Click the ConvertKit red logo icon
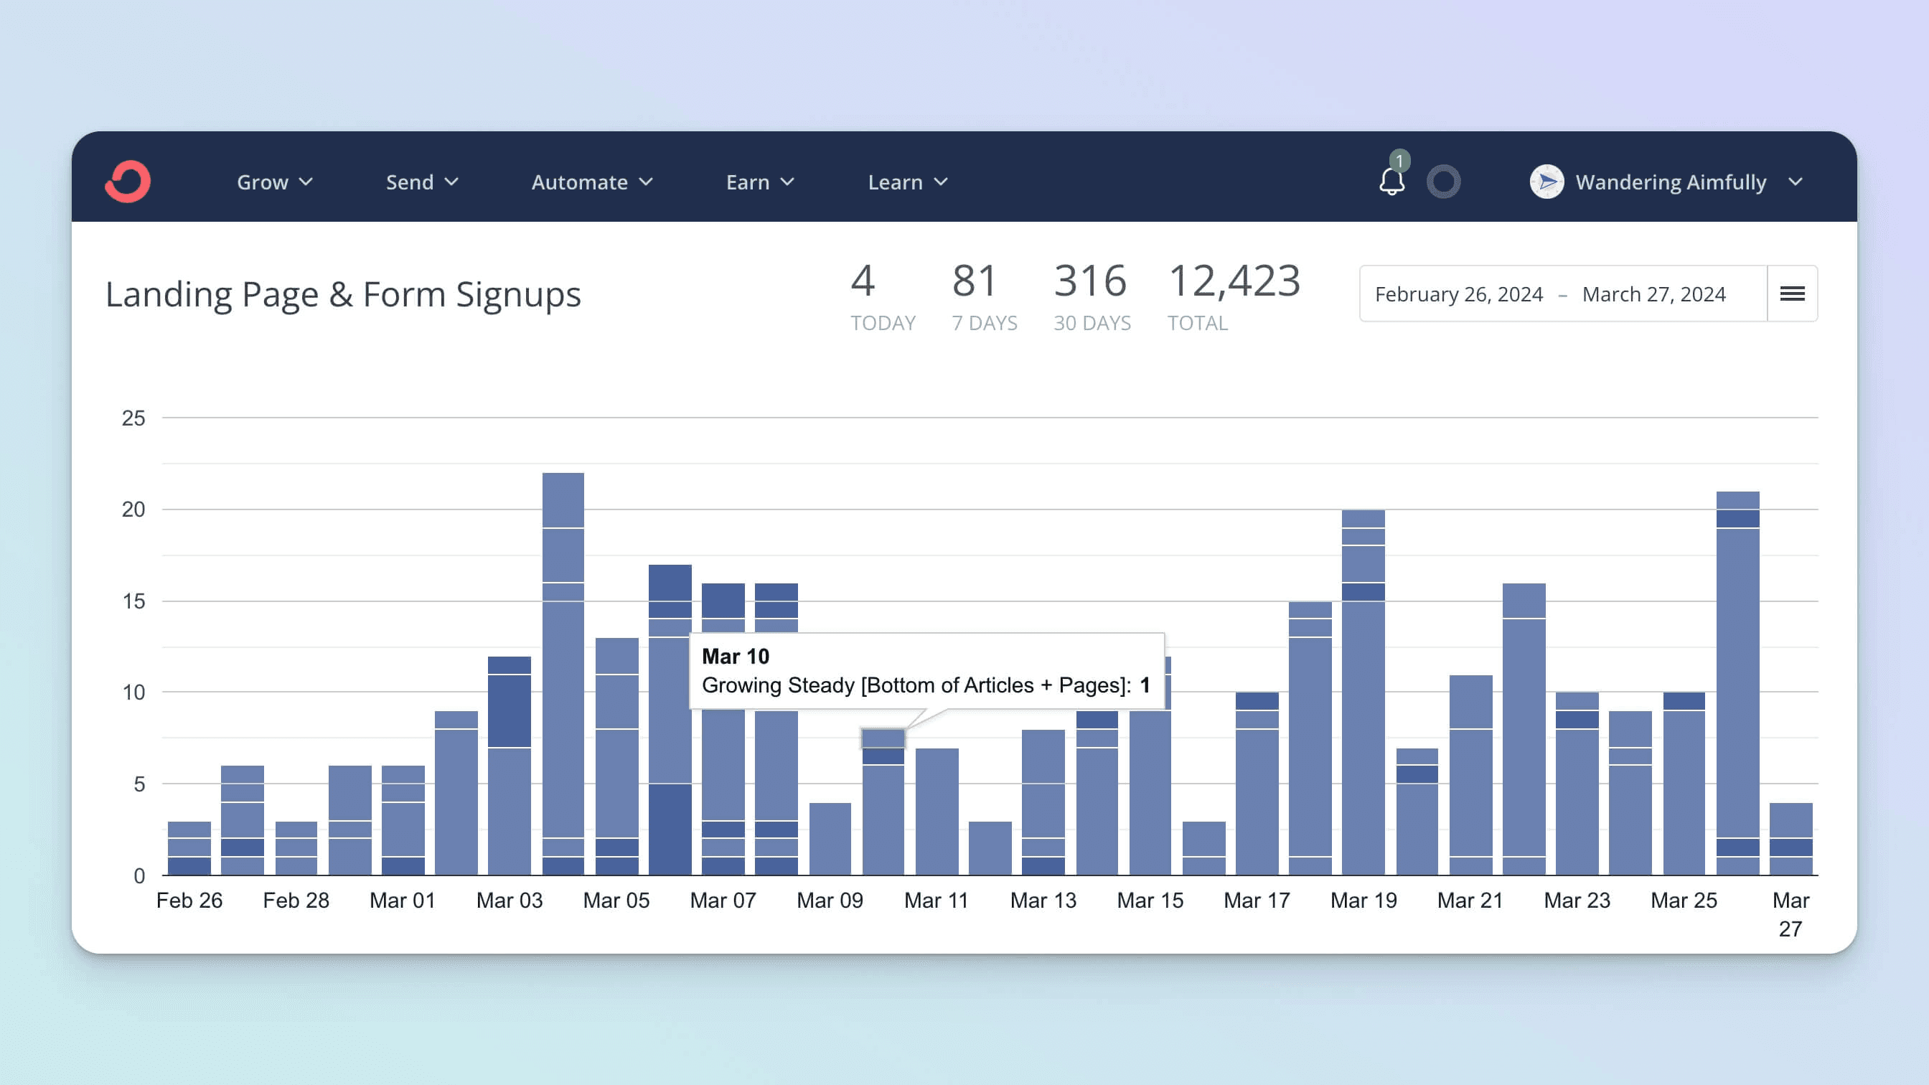This screenshot has width=1929, height=1085. point(128,182)
